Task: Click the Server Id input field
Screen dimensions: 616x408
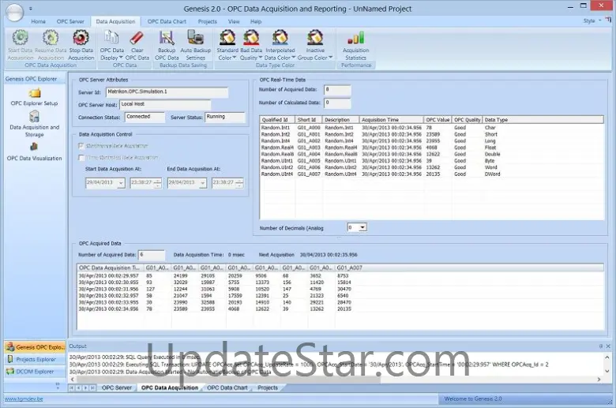Action: pyautogui.click(x=167, y=92)
